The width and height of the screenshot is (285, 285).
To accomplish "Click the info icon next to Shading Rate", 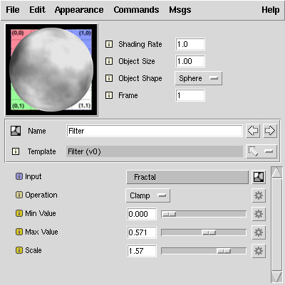I will tap(109, 44).
